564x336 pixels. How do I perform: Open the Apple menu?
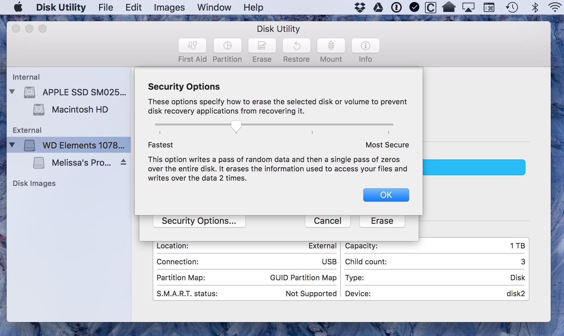pyautogui.click(x=18, y=7)
